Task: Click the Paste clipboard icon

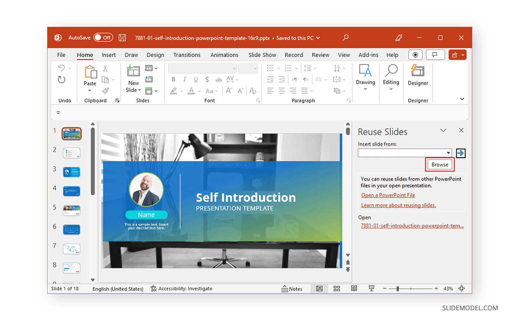Action: click(90, 72)
